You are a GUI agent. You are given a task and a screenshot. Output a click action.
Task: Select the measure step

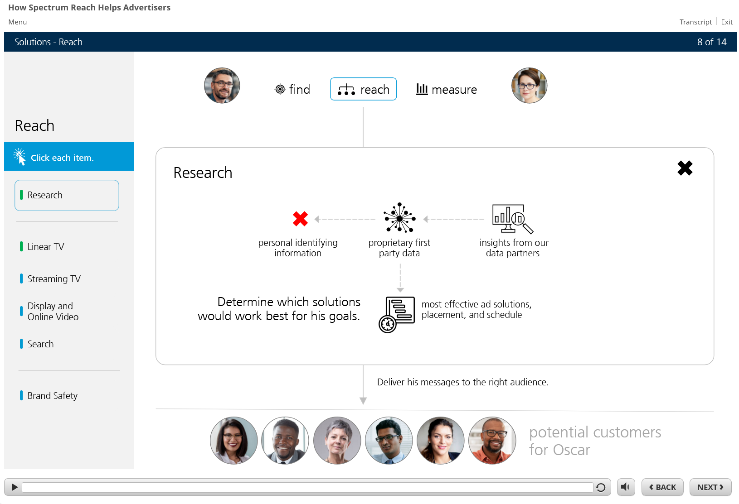coord(447,89)
